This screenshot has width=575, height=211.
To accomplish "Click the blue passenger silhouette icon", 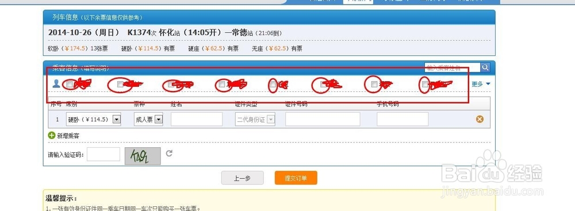I will tap(56, 84).
